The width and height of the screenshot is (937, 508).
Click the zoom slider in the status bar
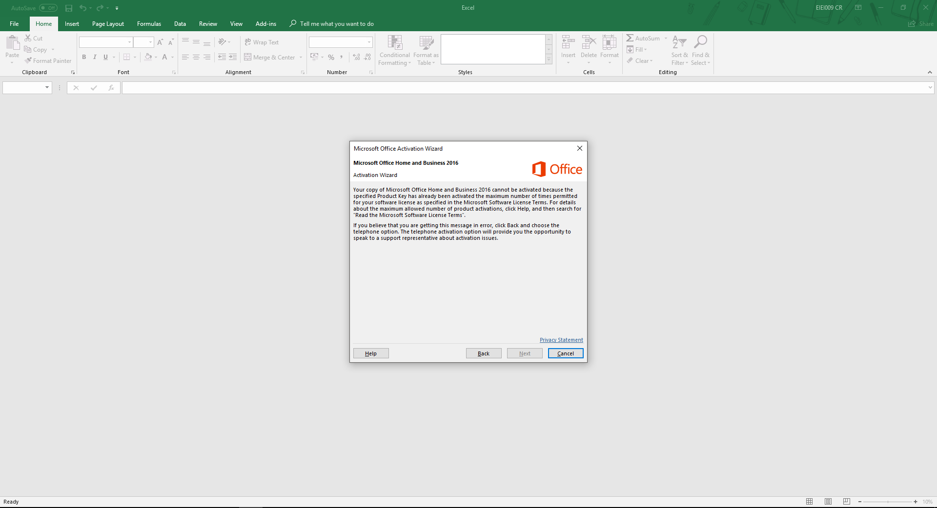pyautogui.click(x=888, y=502)
